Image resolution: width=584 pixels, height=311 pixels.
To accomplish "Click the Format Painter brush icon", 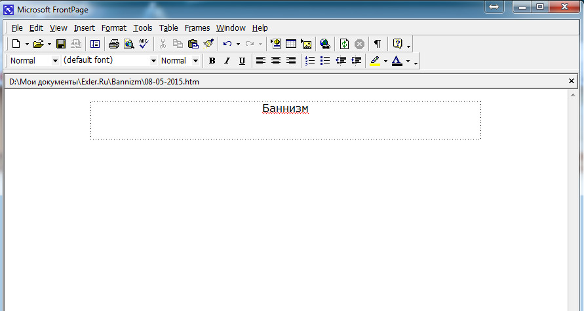I will click(208, 44).
